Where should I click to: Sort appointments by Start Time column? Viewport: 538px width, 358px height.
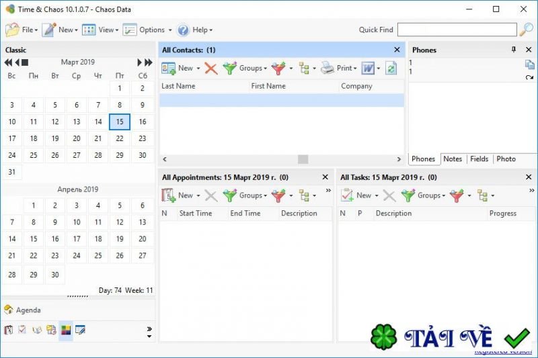tap(202, 214)
